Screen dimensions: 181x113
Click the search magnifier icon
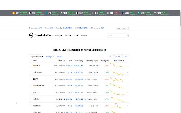coord(128,36)
